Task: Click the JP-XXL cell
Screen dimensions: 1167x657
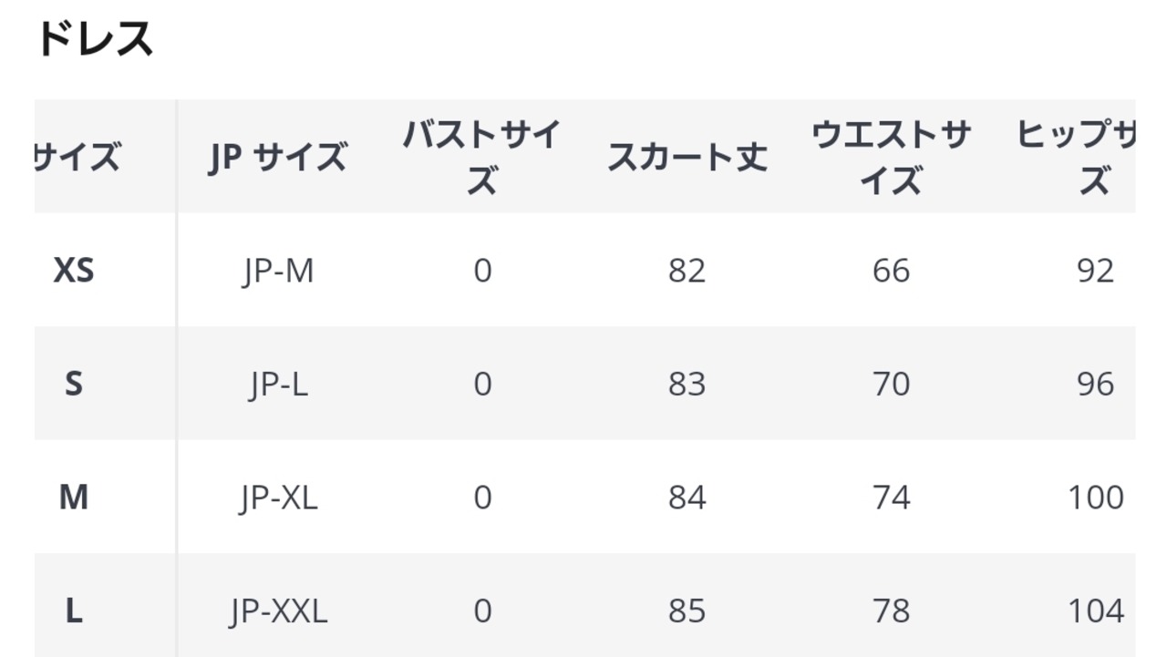Action: click(278, 611)
